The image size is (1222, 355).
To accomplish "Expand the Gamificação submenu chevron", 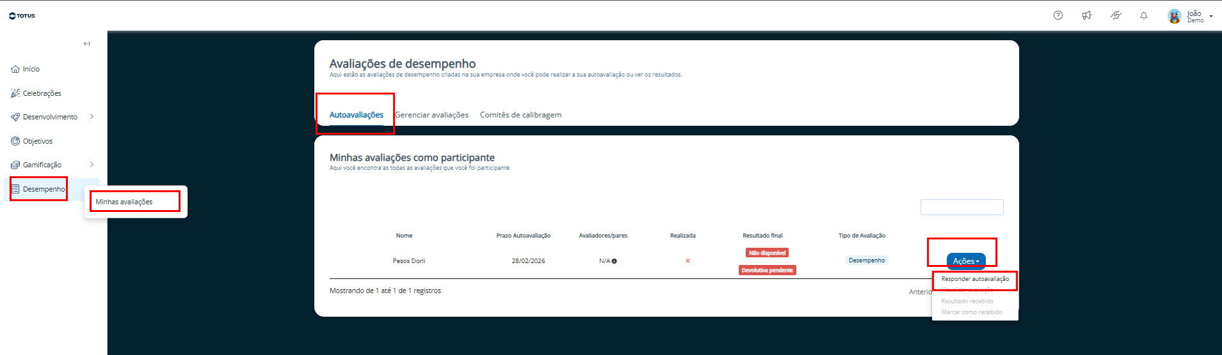I will pyautogui.click(x=92, y=165).
